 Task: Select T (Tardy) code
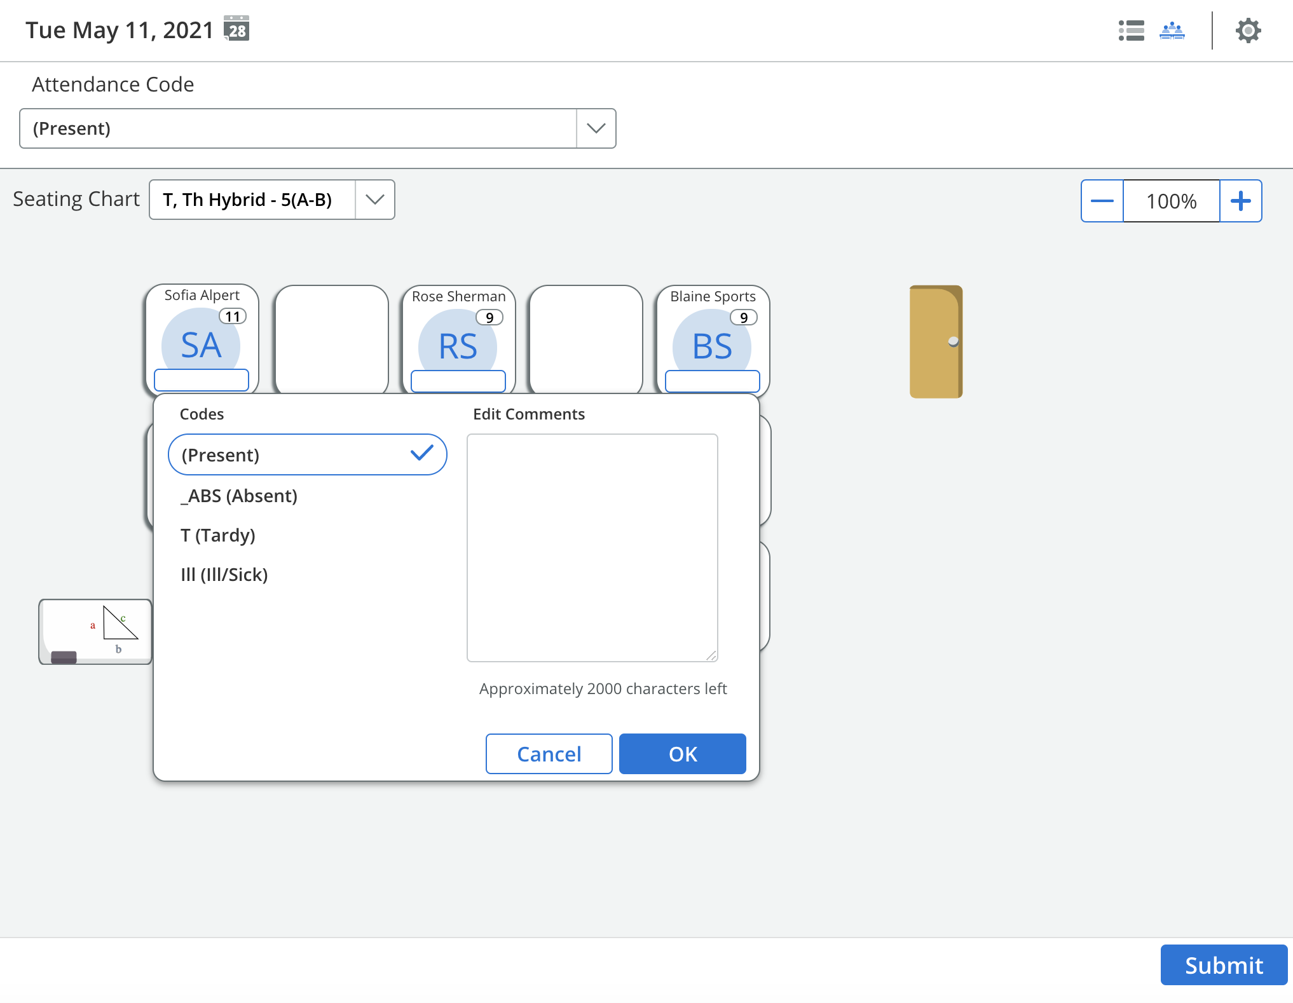(x=218, y=535)
